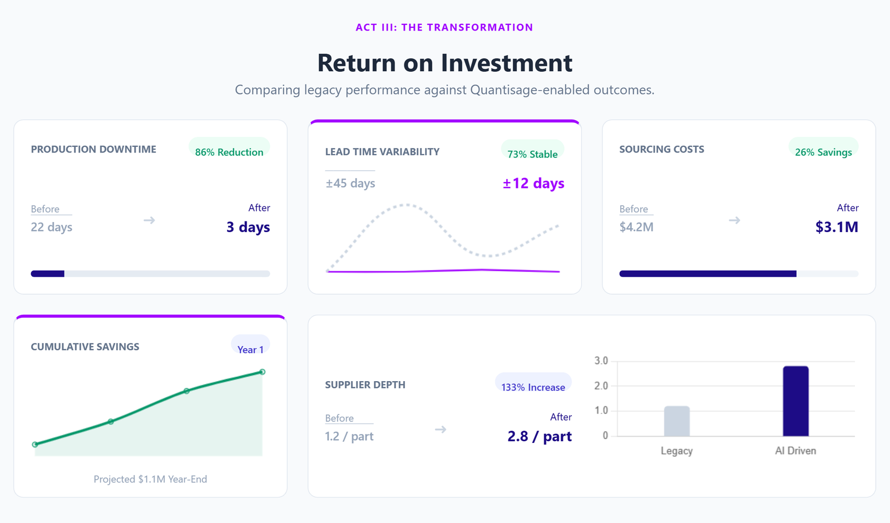This screenshot has width=890, height=523.
Task: Click the Return on Investment heading
Action: tap(444, 63)
